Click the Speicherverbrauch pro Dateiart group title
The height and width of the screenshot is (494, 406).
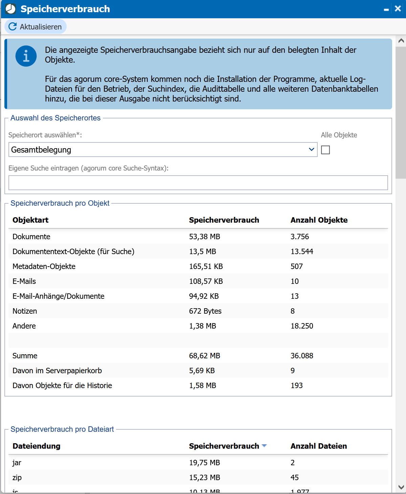[x=62, y=429]
